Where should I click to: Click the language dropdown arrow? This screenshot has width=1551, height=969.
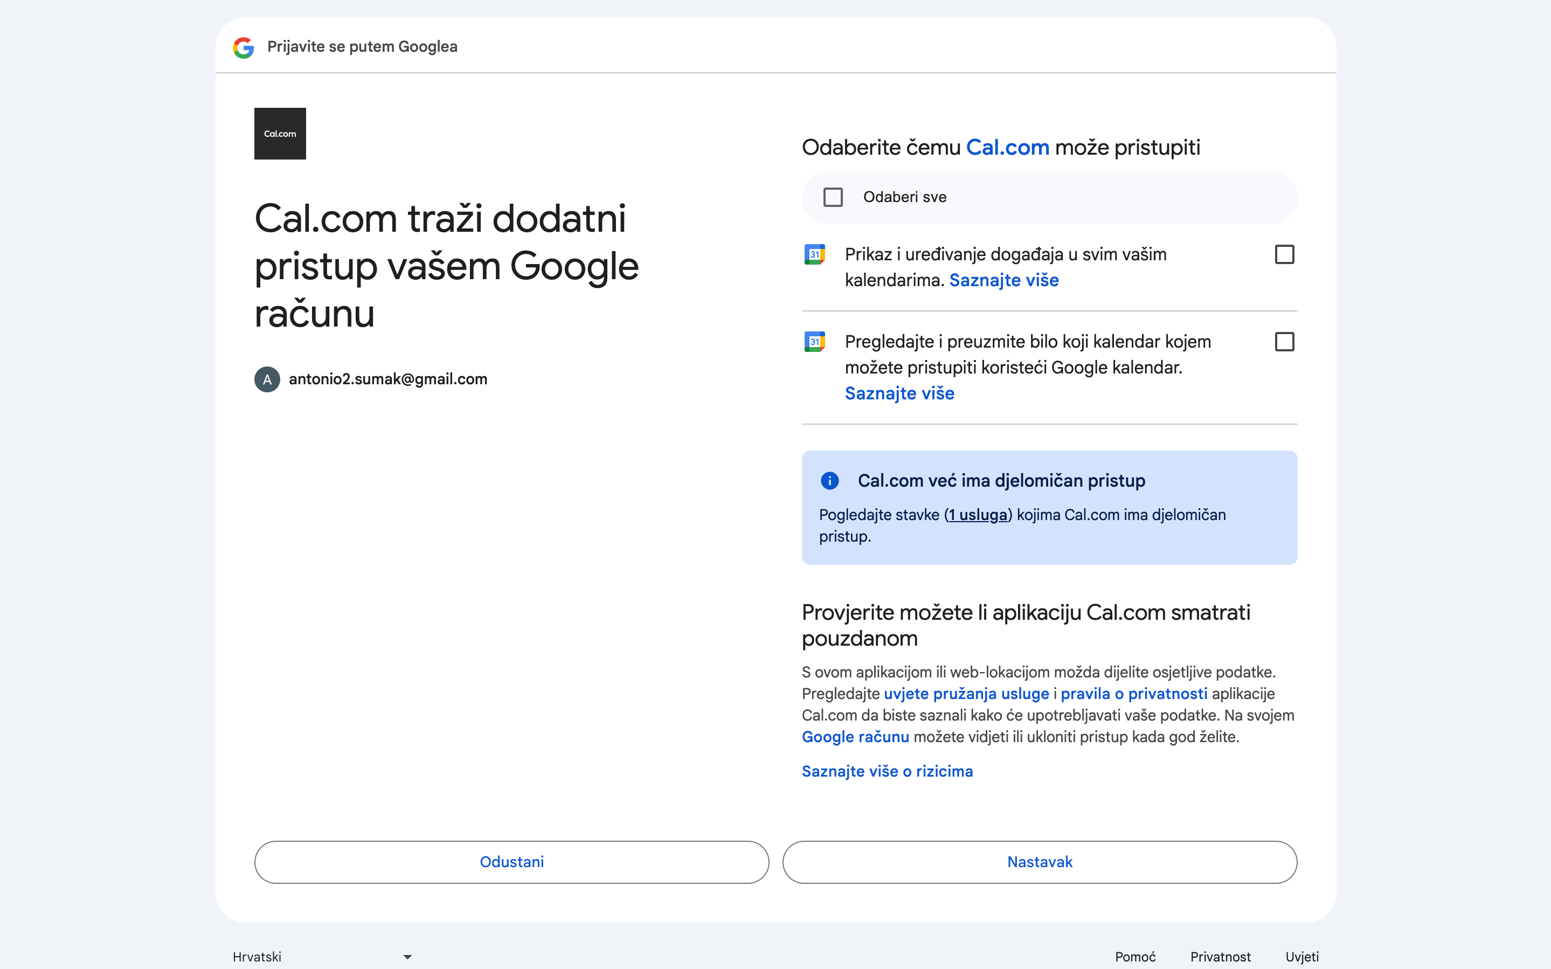point(407,957)
